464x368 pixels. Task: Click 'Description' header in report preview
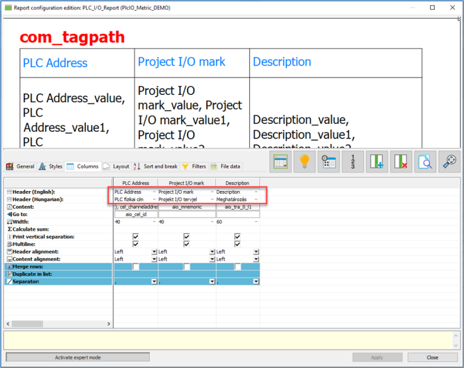[x=282, y=62]
